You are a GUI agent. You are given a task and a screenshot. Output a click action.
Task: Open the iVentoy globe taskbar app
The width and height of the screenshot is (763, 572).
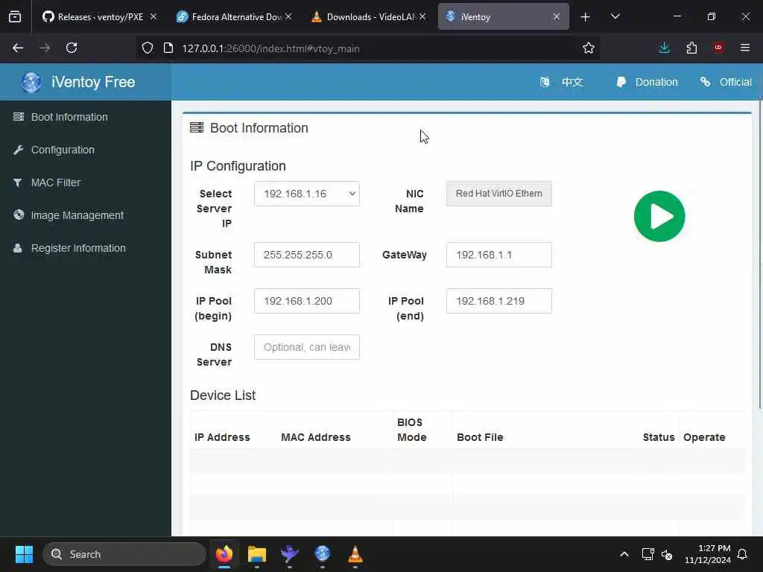coord(322,554)
